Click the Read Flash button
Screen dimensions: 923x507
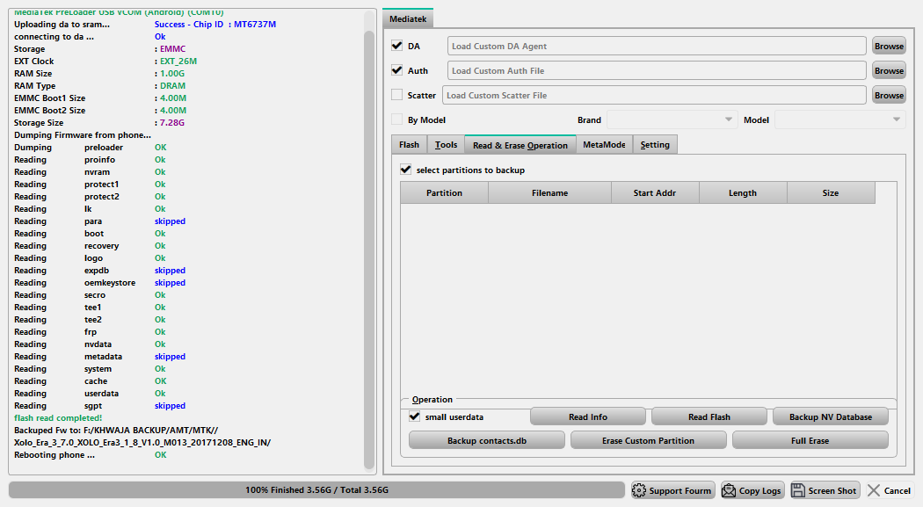[709, 416]
